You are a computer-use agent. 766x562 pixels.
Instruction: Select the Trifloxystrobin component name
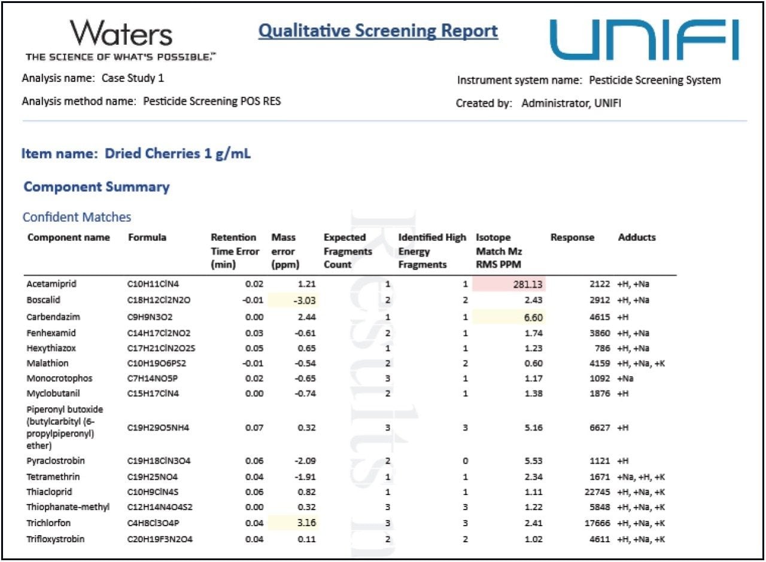(55, 539)
